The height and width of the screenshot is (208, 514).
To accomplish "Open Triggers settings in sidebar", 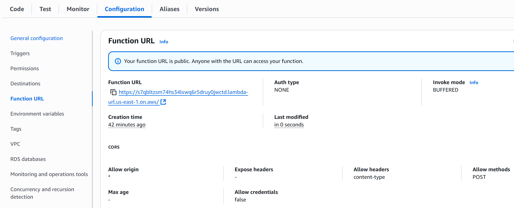I will (20, 53).
